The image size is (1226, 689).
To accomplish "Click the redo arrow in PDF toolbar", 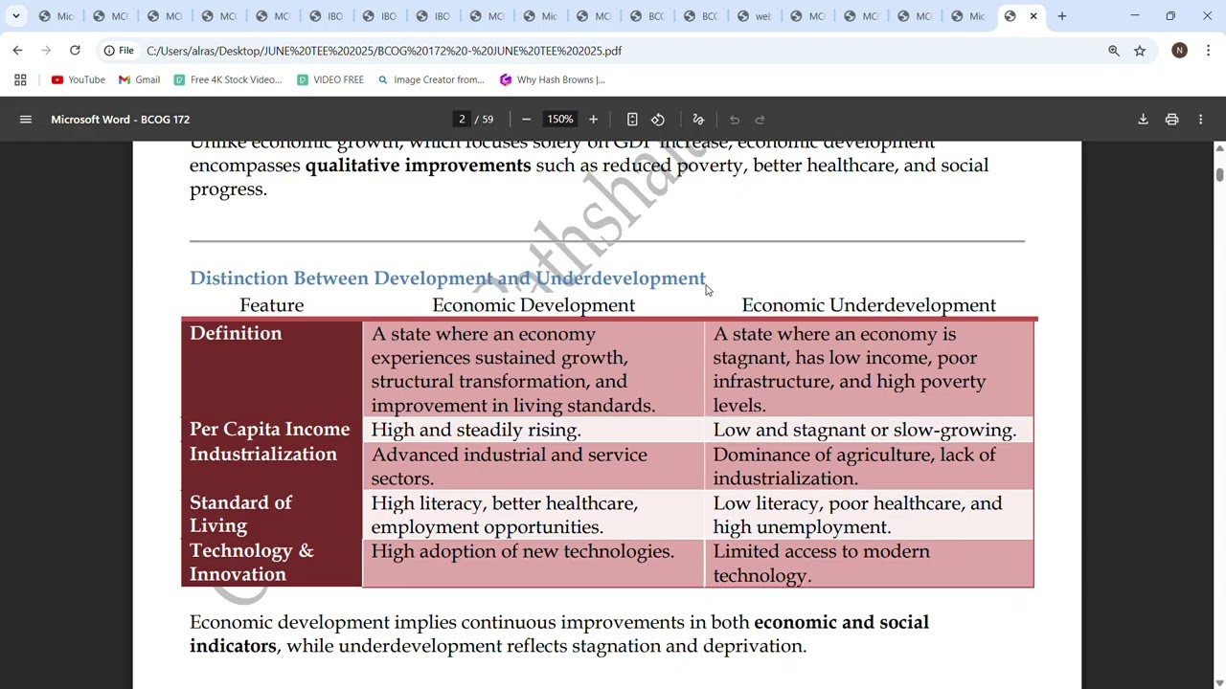I will [761, 120].
